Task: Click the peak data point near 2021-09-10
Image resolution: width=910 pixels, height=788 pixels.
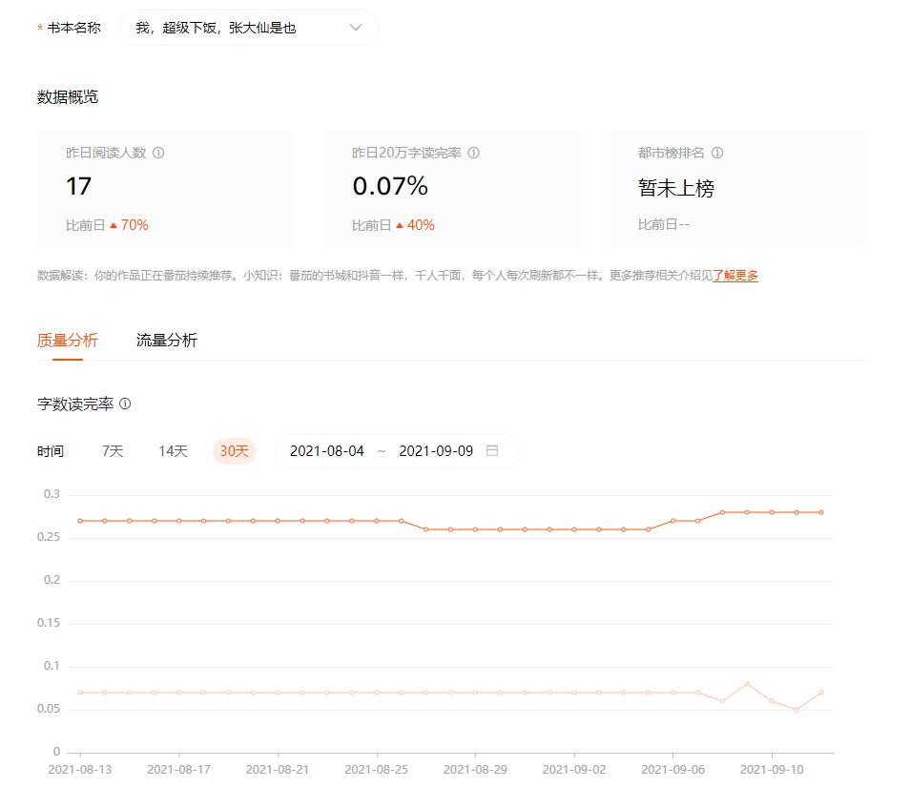Action: 746,683
